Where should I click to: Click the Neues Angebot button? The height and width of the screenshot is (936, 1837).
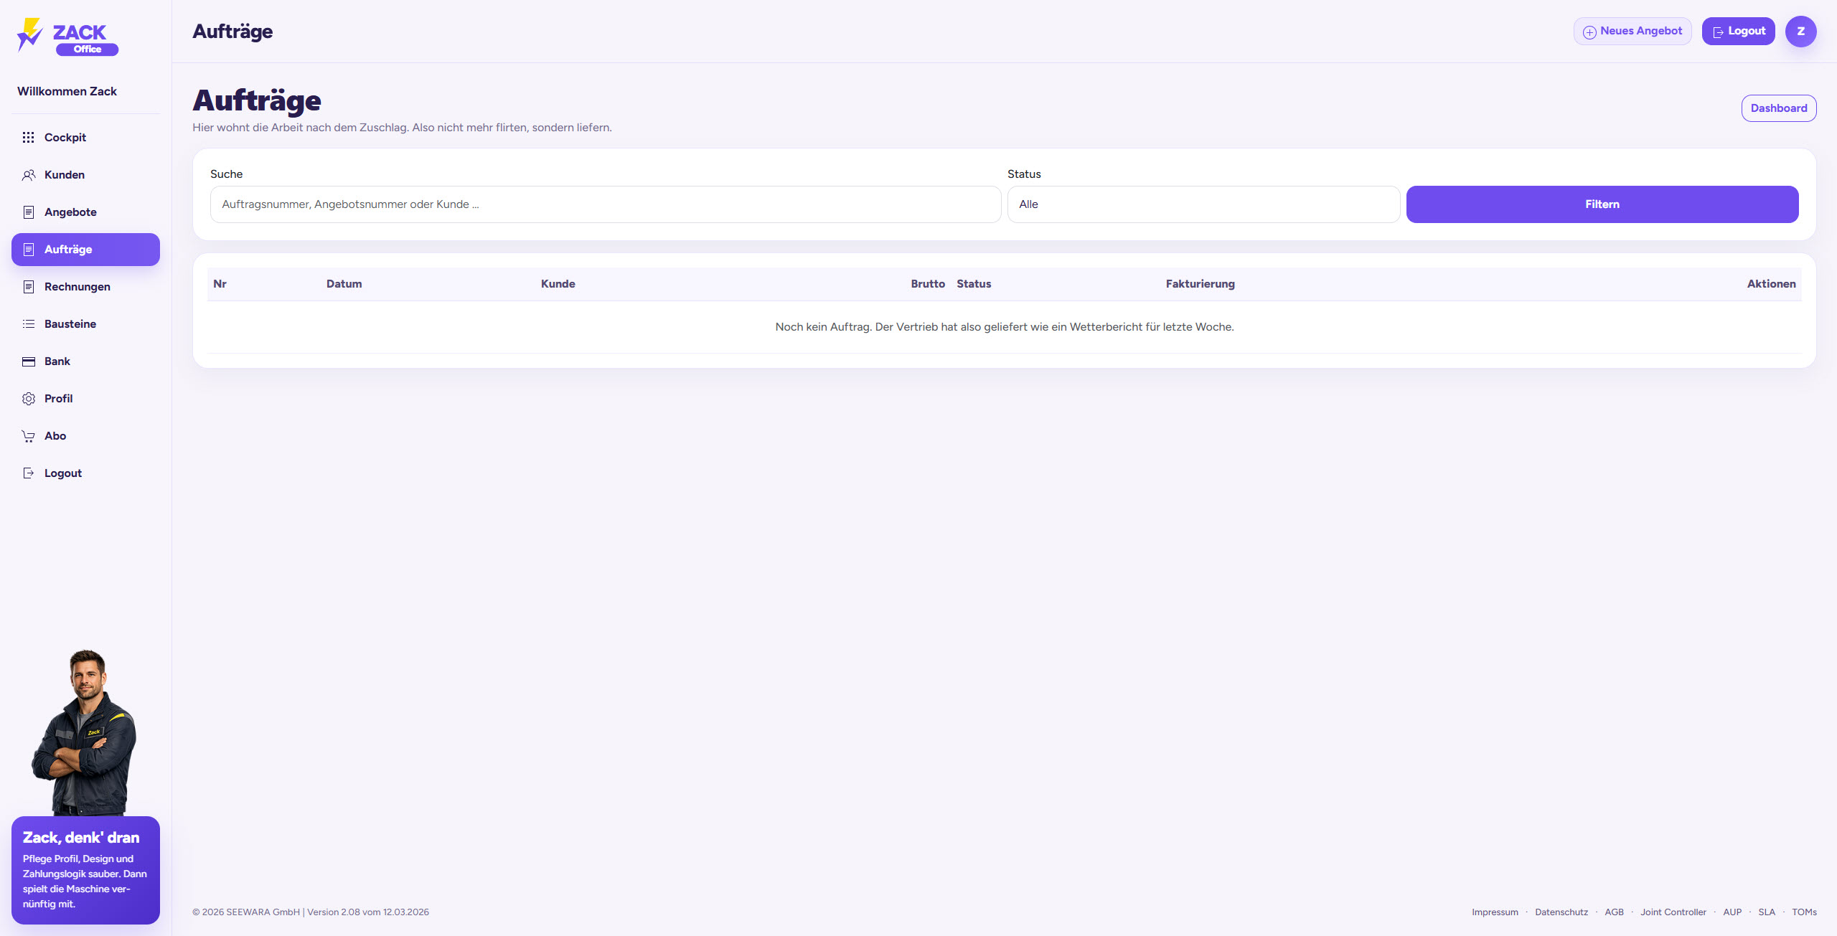[x=1632, y=32]
